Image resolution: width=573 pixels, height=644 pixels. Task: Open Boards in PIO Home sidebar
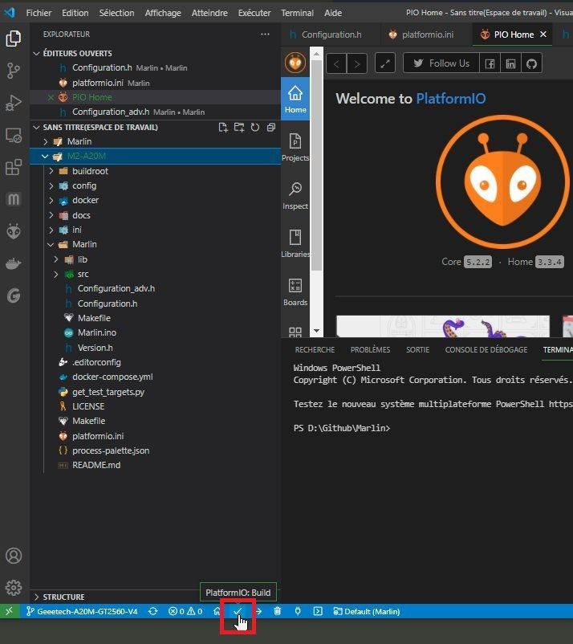pyautogui.click(x=295, y=291)
